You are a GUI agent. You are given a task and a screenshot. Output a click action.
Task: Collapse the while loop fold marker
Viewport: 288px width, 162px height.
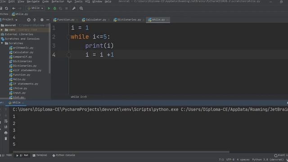pos(68,37)
